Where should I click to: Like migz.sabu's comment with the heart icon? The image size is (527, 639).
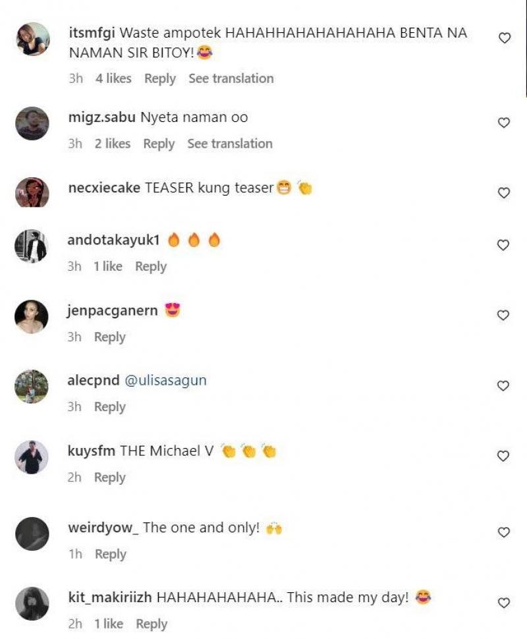(x=504, y=123)
